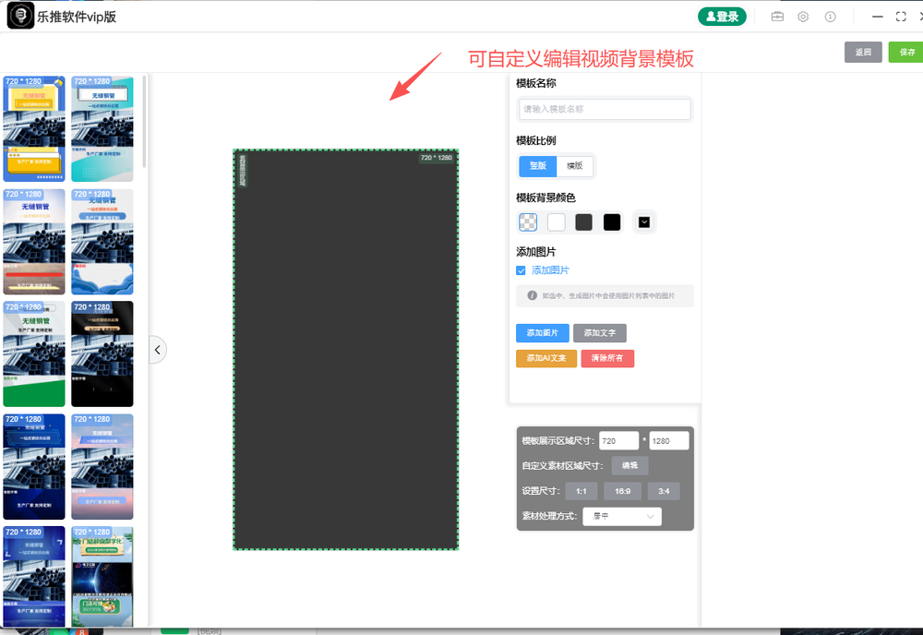The height and width of the screenshot is (635, 923).
Task: Enable the 添加图片 checkbox
Action: pyautogui.click(x=522, y=270)
